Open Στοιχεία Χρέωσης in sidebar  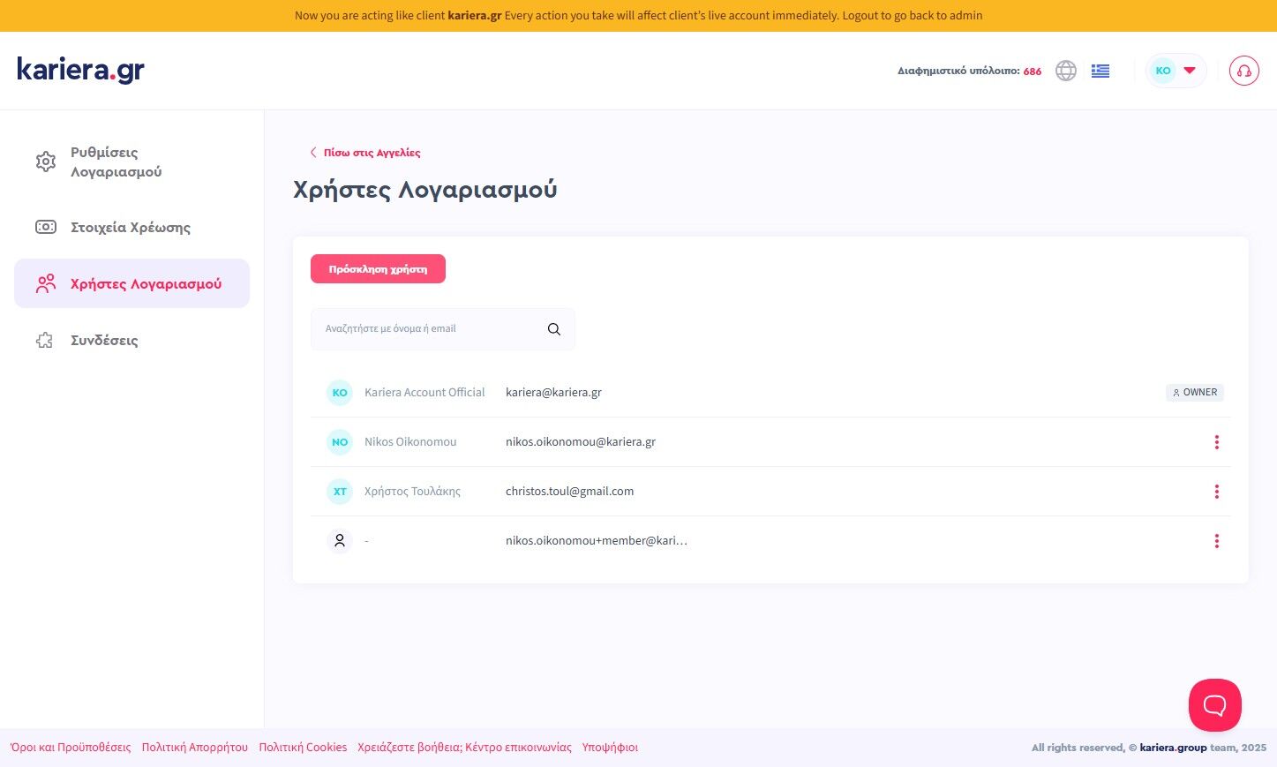tap(131, 227)
